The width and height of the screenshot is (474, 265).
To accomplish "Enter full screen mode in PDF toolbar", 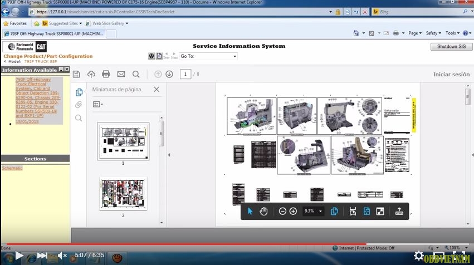I will 380,212.
